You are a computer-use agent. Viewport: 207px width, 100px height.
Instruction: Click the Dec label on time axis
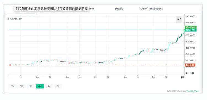154,77
